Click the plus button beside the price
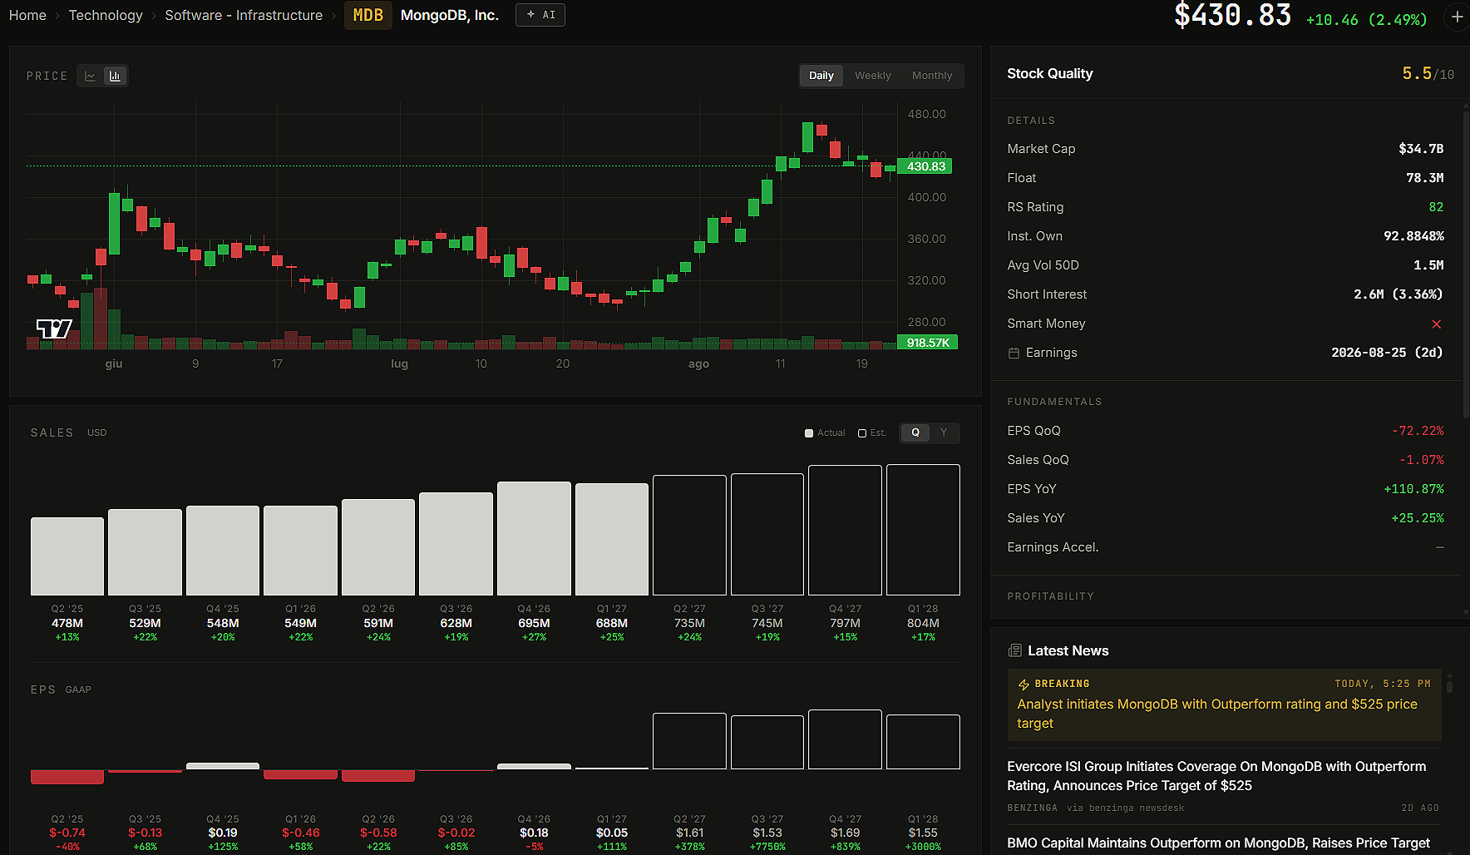 pyautogui.click(x=1457, y=17)
